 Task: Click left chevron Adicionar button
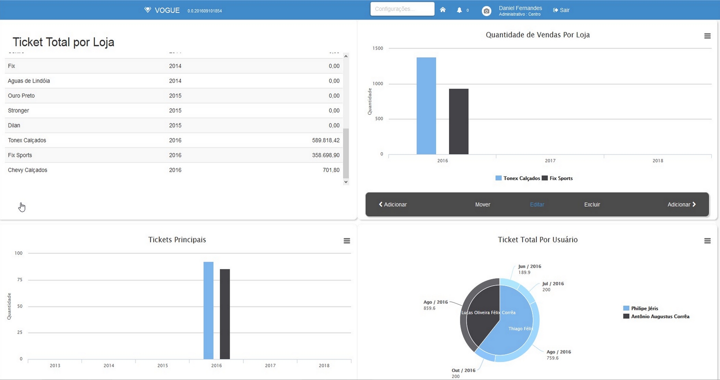click(x=393, y=205)
